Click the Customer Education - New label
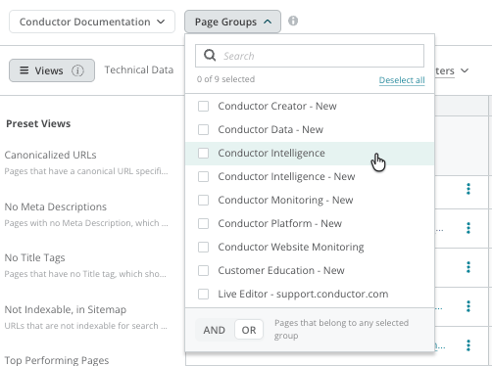 click(x=281, y=270)
